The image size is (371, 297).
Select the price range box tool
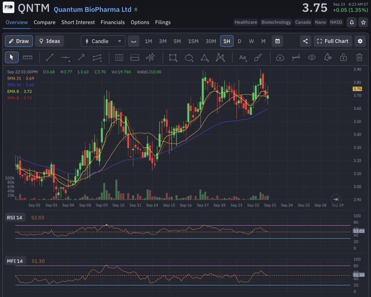coord(135,57)
